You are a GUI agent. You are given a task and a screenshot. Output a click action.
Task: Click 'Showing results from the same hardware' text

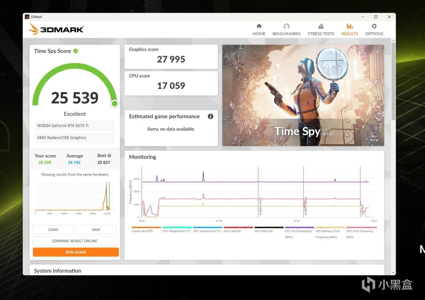pos(75,174)
